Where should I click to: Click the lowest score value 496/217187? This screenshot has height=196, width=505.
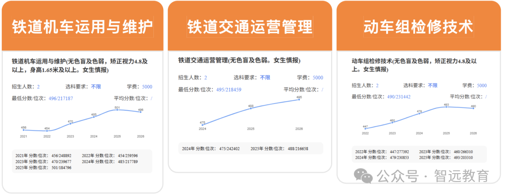click(61, 98)
